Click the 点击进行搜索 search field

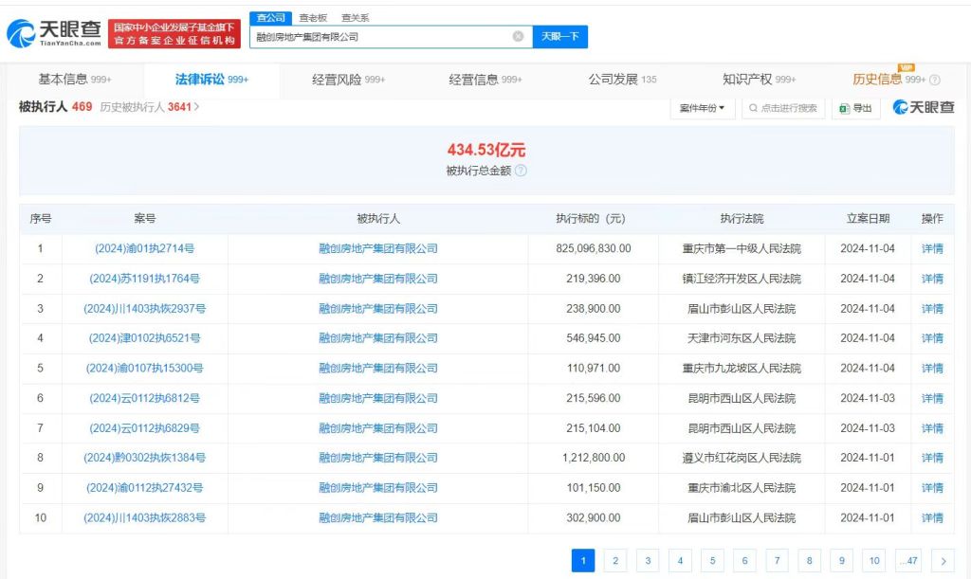click(x=783, y=108)
